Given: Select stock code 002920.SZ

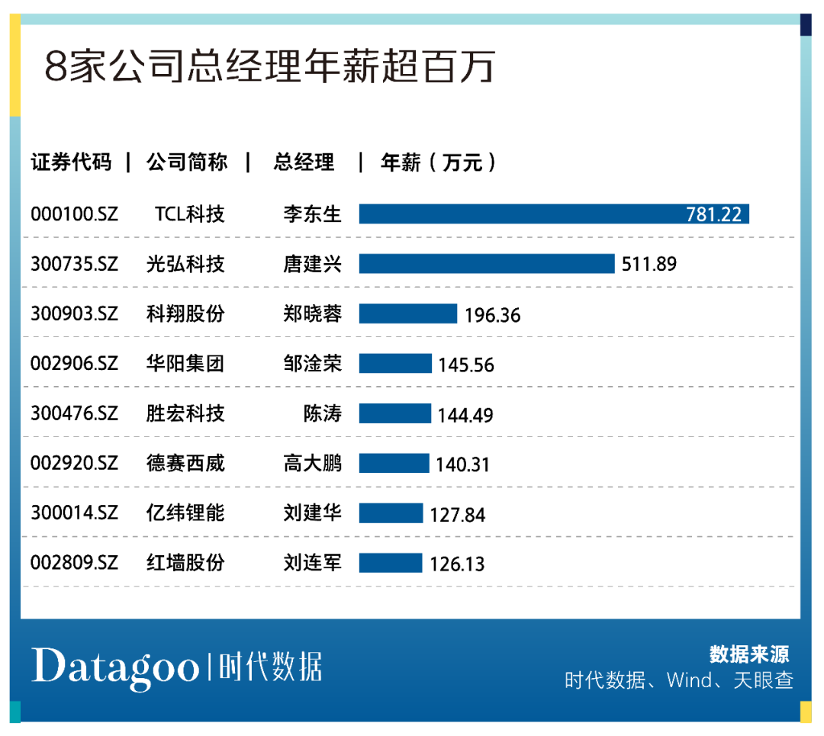Looking at the screenshot, I should click(74, 464).
